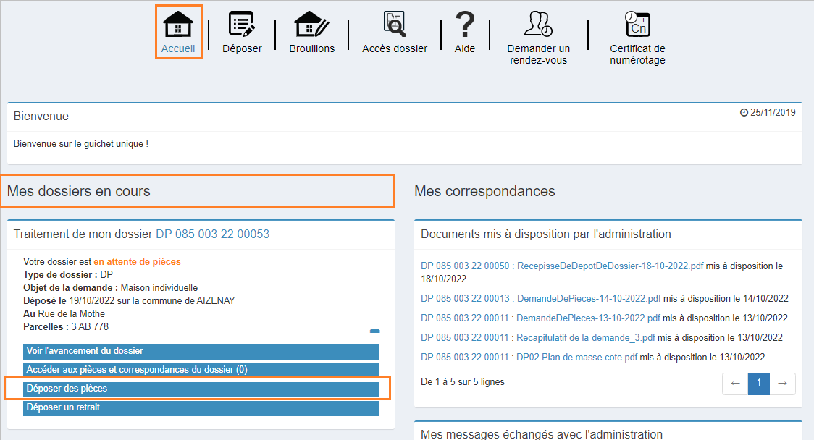Select the Déposer document icon
Screen dimensions: 814x440
pos(242,25)
